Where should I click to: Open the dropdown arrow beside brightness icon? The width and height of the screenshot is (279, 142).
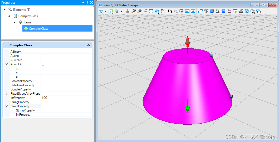[x=121, y=11]
